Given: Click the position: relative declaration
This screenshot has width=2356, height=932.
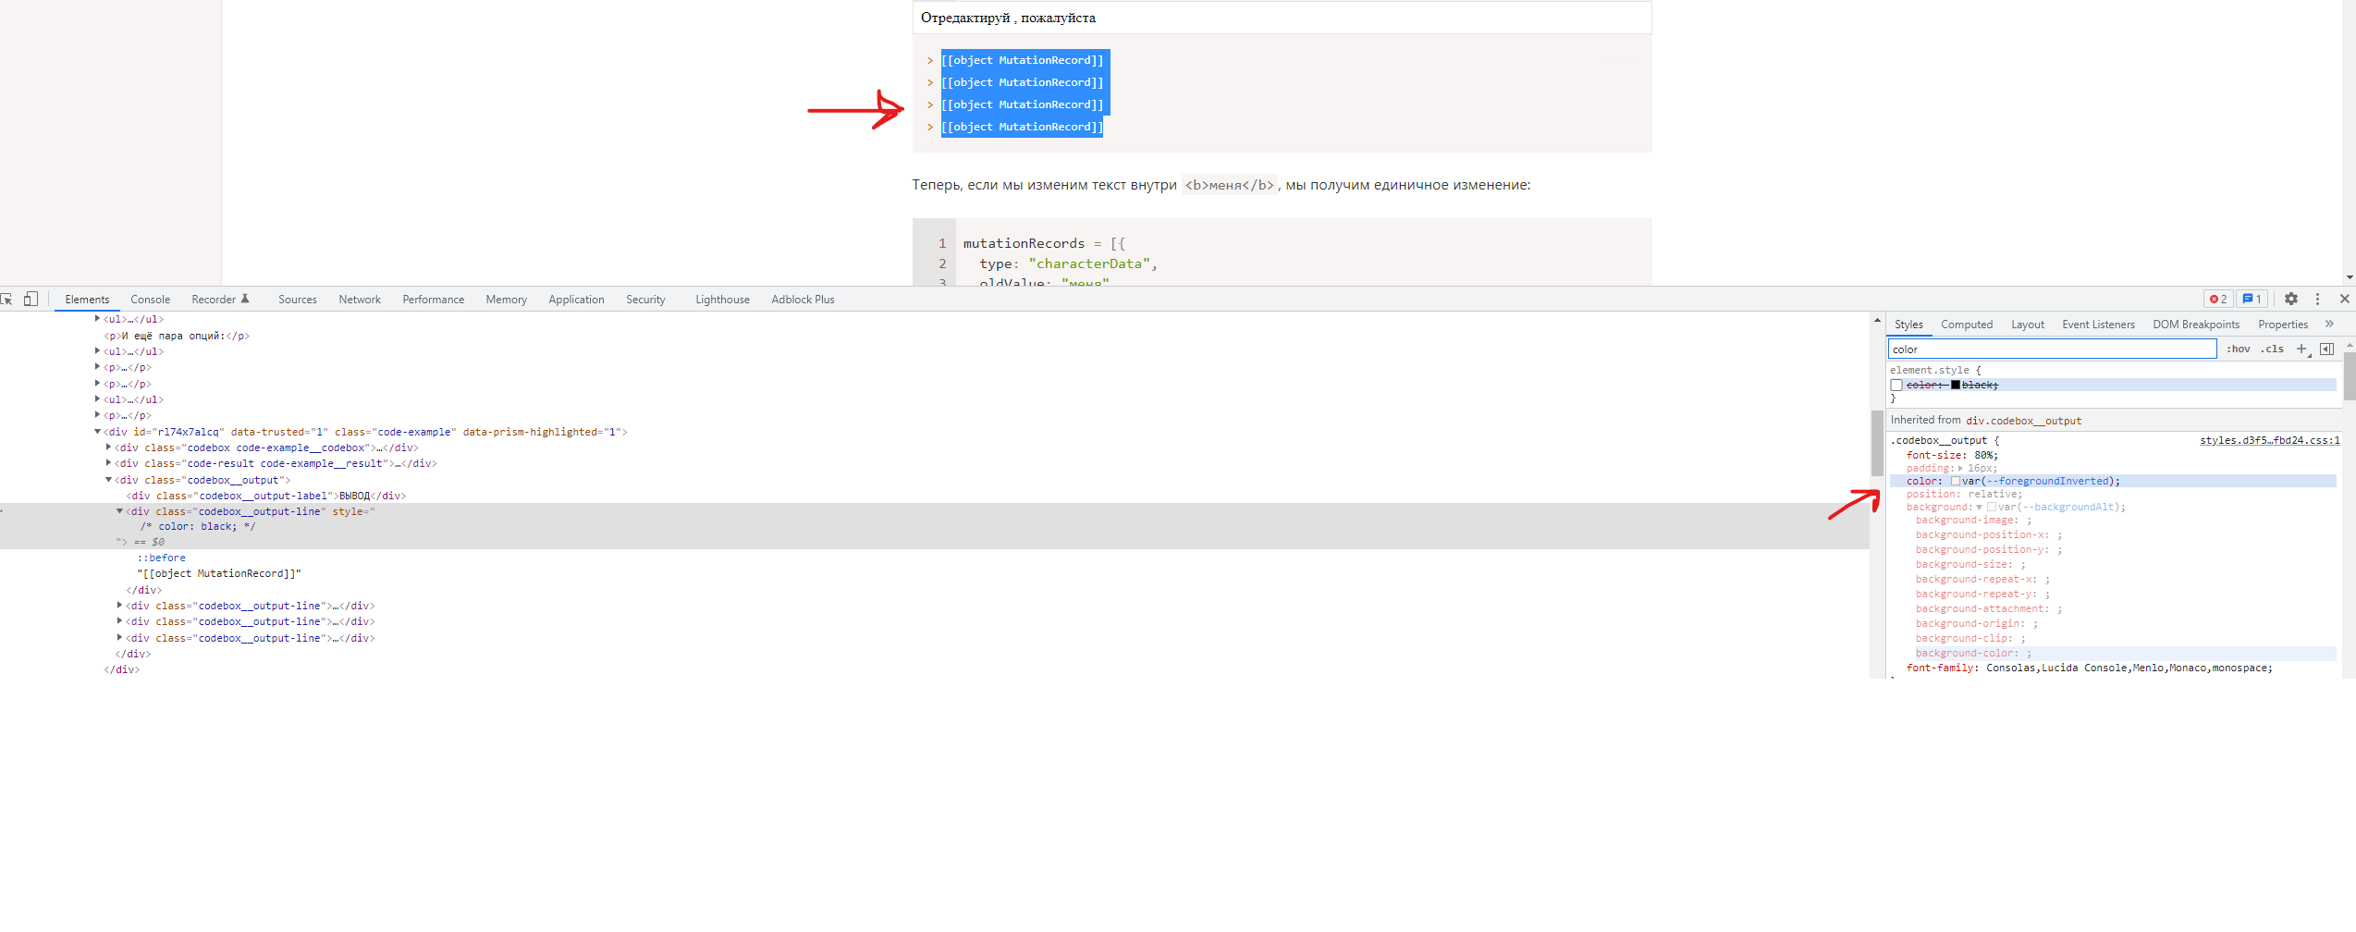Looking at the screenshot, I should [1964, 494].
